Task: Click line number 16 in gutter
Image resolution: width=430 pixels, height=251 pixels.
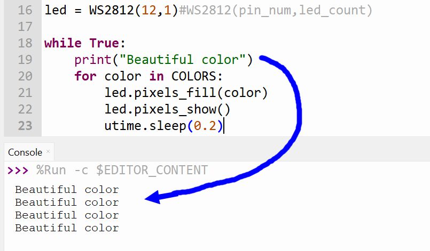Action: pyautogui.click(x=25, y=11)
